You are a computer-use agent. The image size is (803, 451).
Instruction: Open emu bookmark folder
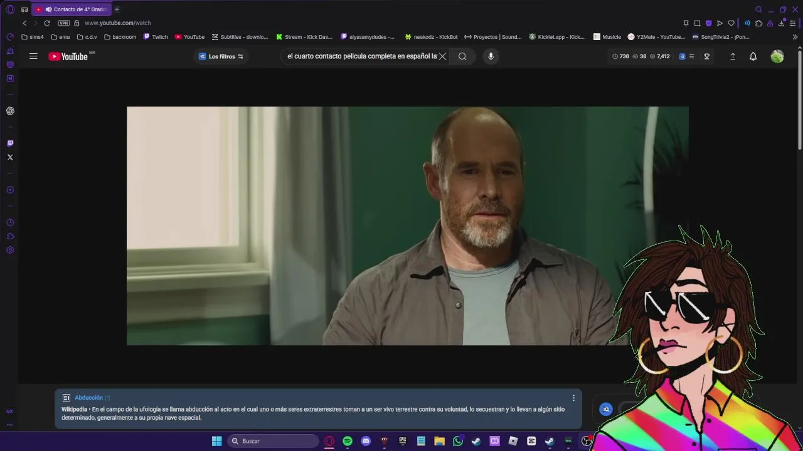click(x=60, y=37)
